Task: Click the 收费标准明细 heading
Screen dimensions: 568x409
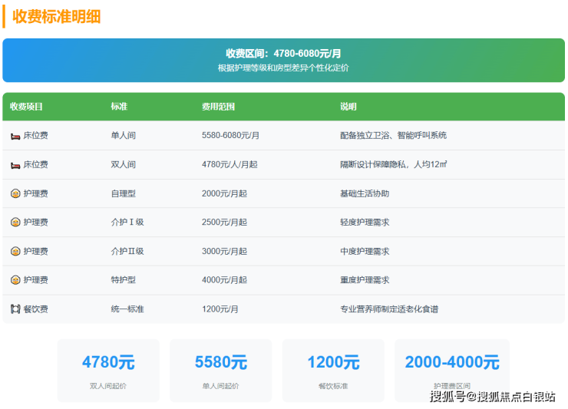Action: click(x=56, y=16)
